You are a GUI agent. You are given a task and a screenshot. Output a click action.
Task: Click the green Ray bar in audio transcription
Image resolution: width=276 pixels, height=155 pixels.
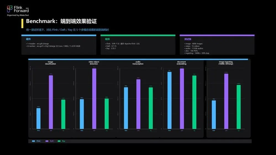point(151,108)
